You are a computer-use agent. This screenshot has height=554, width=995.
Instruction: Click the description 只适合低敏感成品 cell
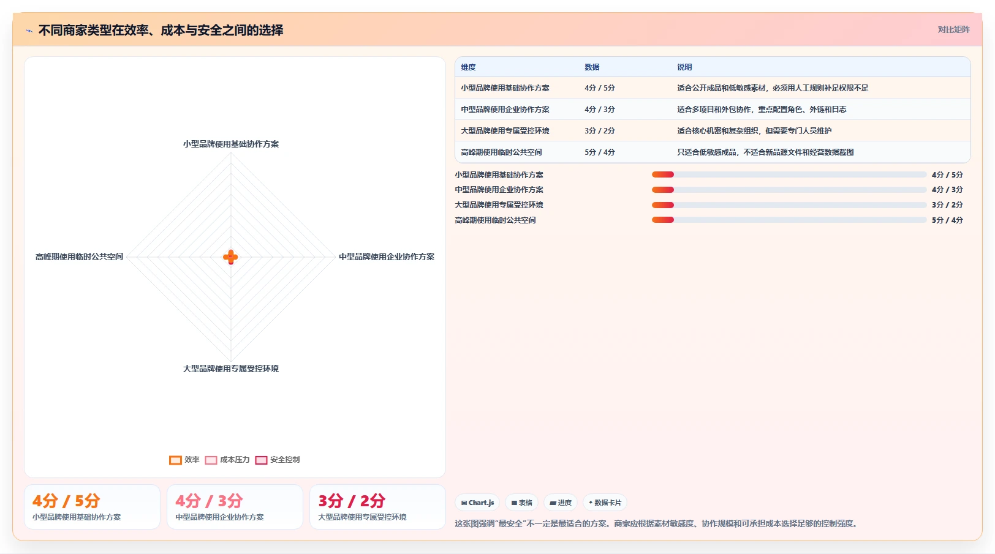click(765, 152)
